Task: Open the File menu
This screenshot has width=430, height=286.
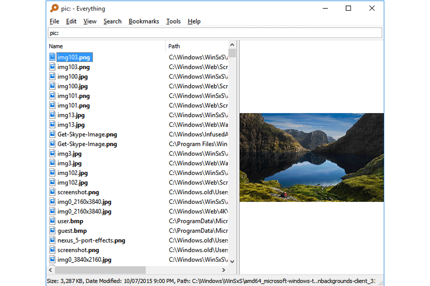Action: (54, 21)
